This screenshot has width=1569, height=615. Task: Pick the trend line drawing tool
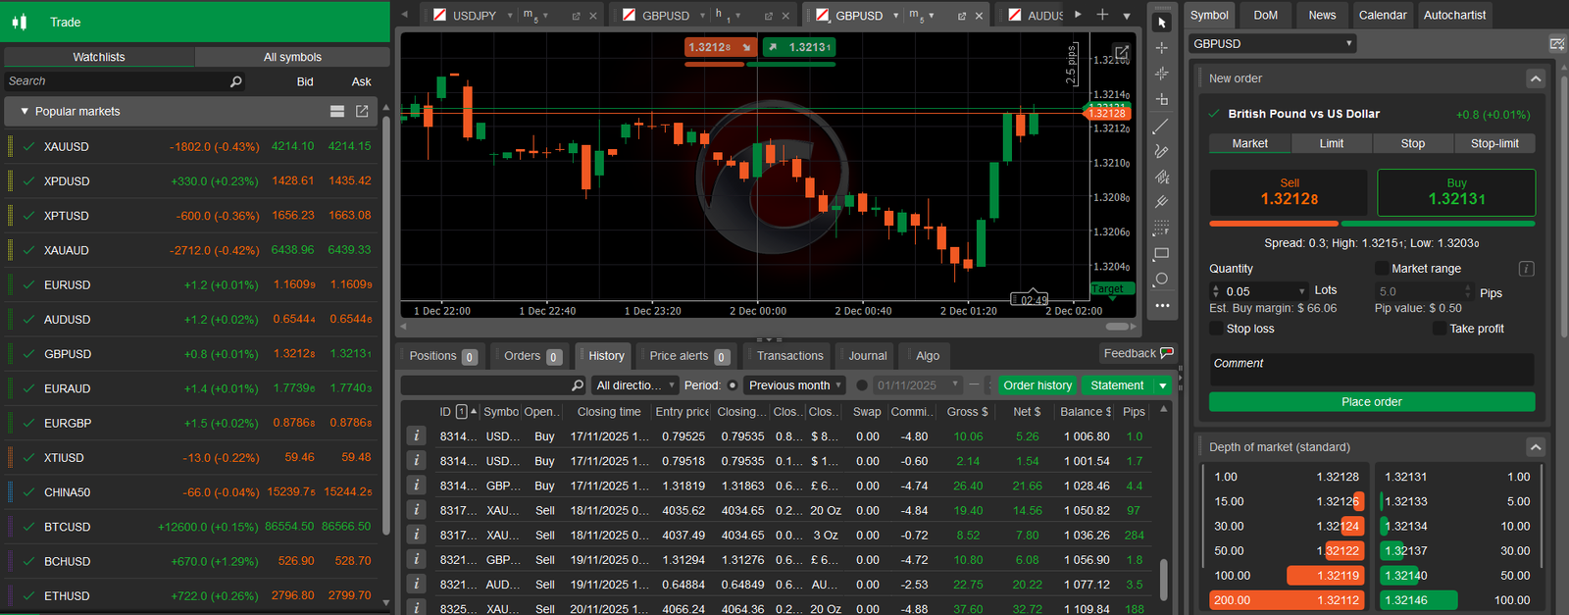point(1162,127)
